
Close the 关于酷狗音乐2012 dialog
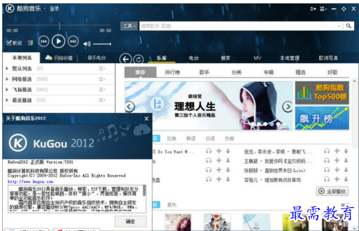tap(147, 119)
